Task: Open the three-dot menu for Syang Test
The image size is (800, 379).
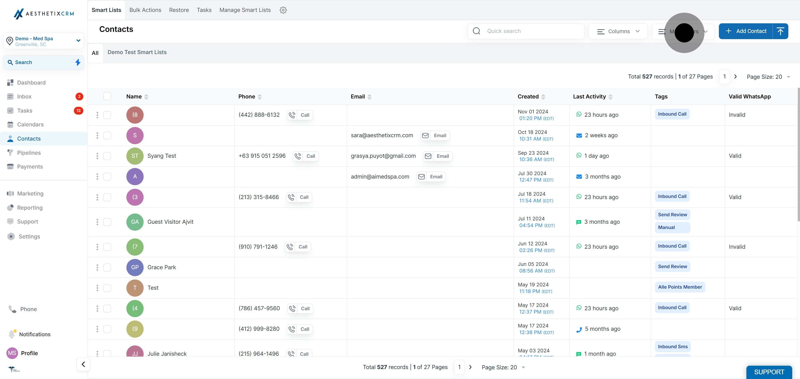Action: [x=97, y=156]
